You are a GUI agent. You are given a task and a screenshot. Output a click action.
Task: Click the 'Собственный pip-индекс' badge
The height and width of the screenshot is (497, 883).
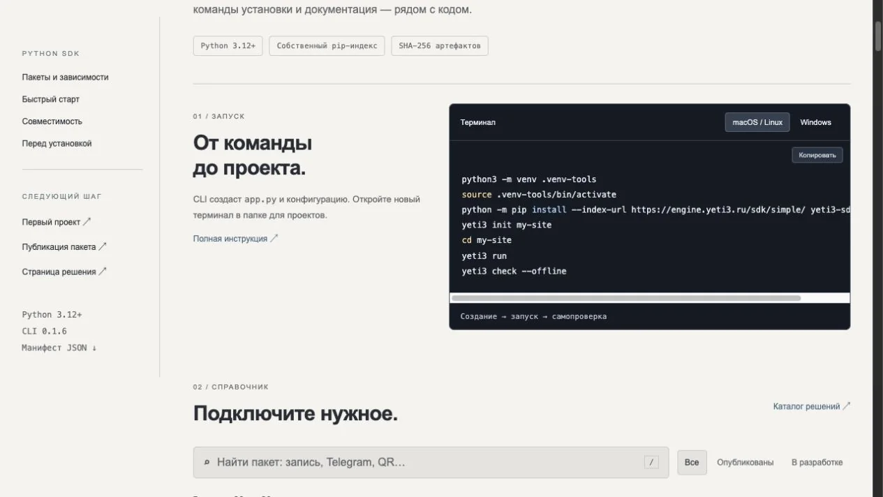tap(327, 46)
